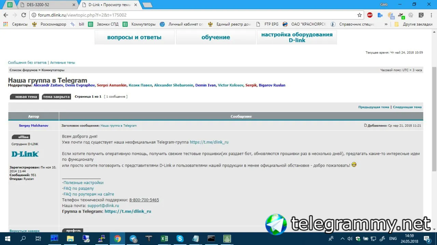Click the новая тема button
The image size is (437, 245).
(x=25, y=97)
